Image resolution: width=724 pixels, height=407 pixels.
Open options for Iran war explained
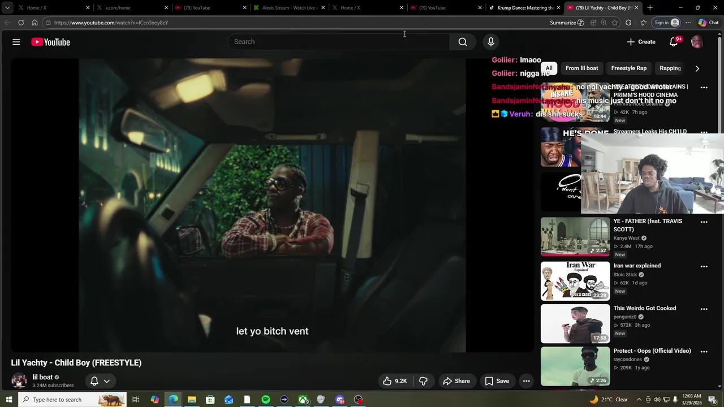(x=704, y=266)
